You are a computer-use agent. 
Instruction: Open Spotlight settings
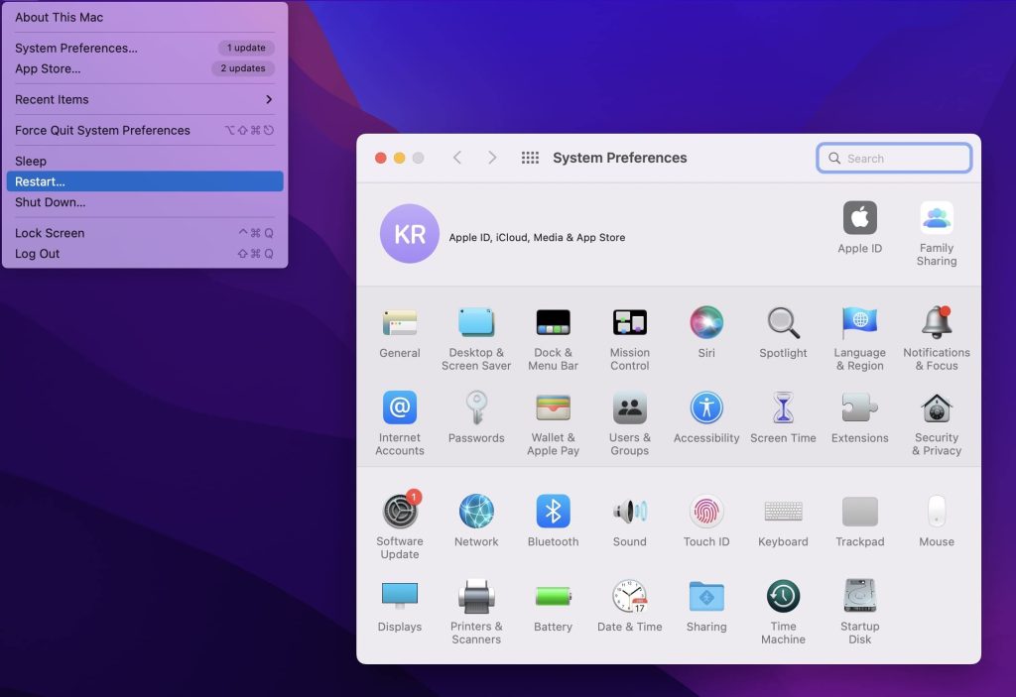tap(783, 327)
